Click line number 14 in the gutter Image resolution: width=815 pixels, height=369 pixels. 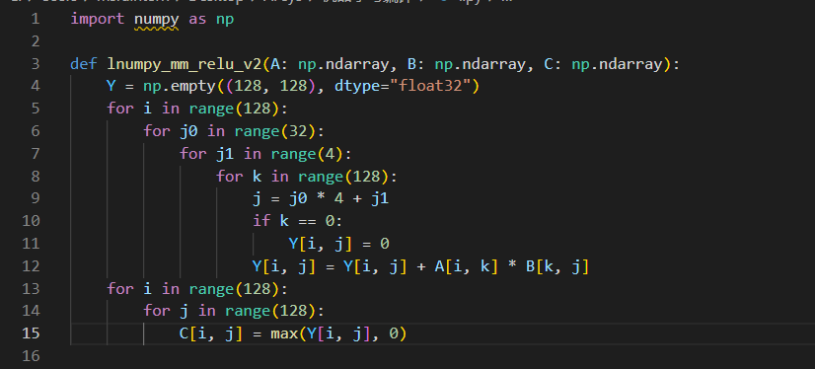[31, 311]
